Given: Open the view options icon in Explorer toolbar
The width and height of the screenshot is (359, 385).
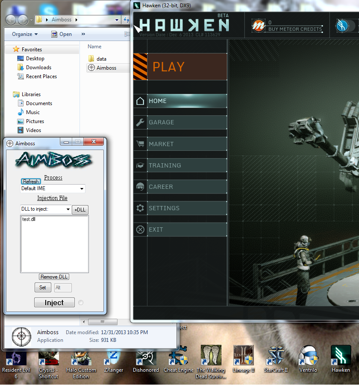Looking at the screenshot, I should [127, 34].
